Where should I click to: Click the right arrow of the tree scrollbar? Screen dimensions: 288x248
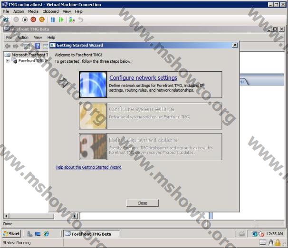tap(75, 216)
